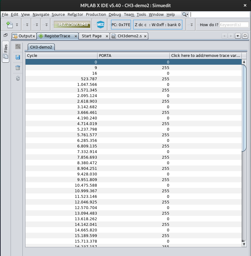Close the Output tab

pyautogui.click(x=34, y=36)
